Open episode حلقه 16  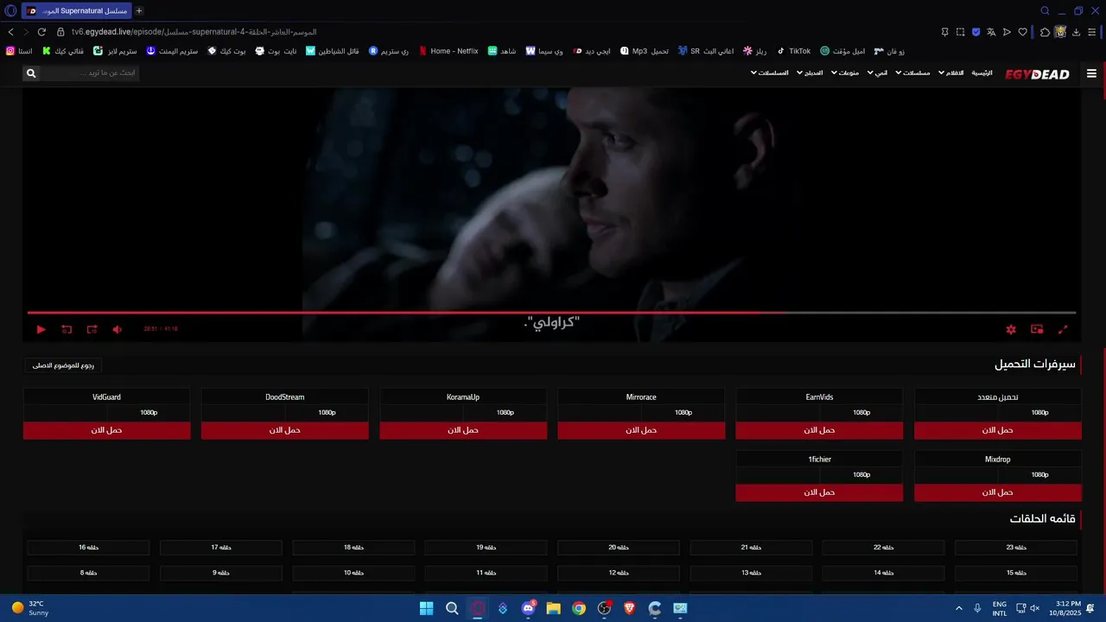[x=88, y=548]
